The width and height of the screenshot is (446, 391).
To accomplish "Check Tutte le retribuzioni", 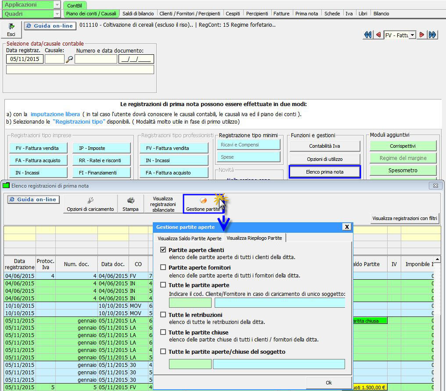I will coord(163,315).
